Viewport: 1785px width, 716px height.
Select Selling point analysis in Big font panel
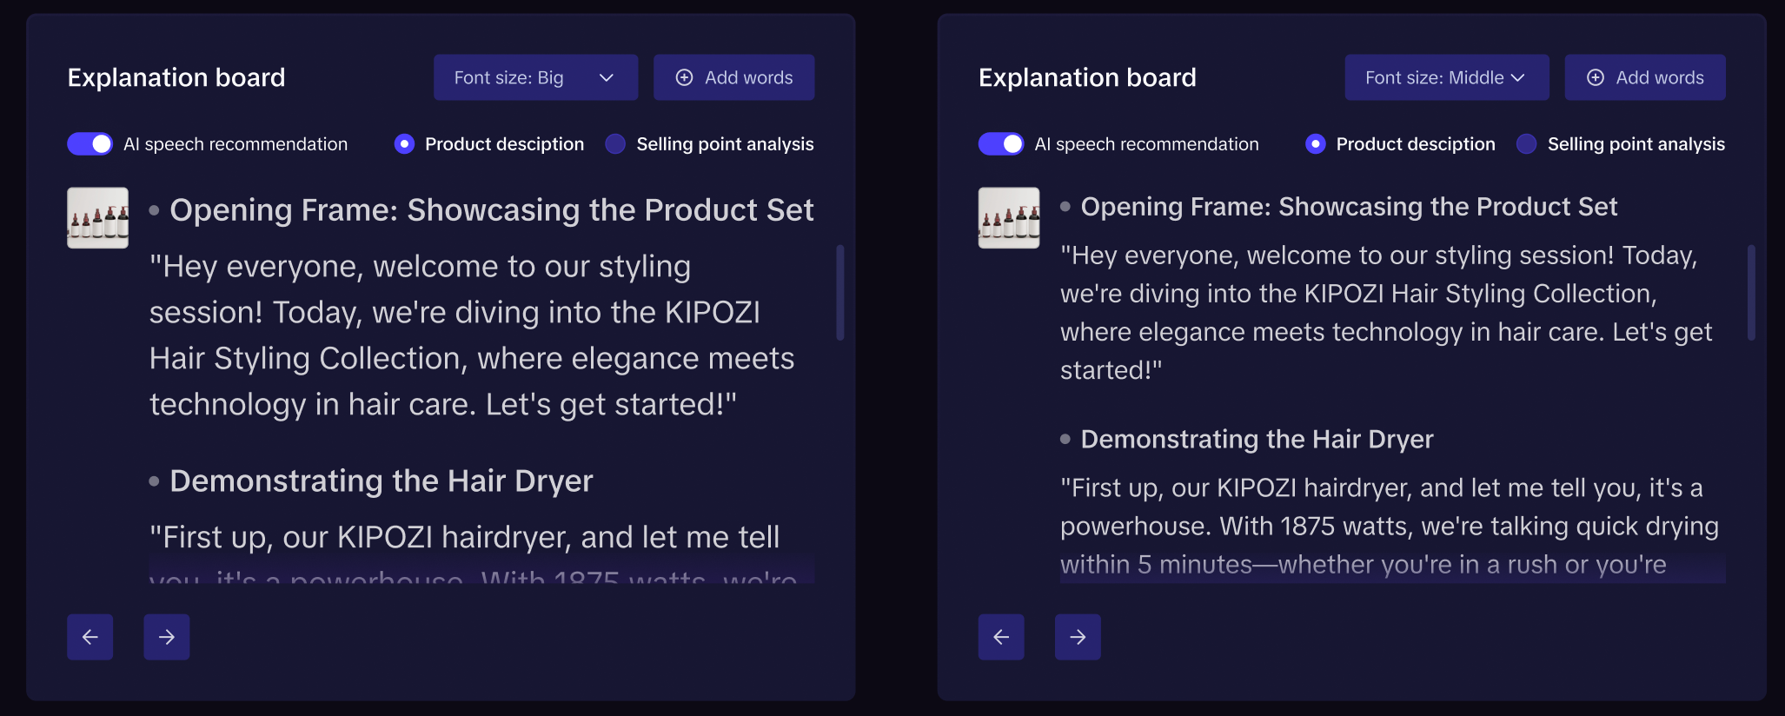615,144
